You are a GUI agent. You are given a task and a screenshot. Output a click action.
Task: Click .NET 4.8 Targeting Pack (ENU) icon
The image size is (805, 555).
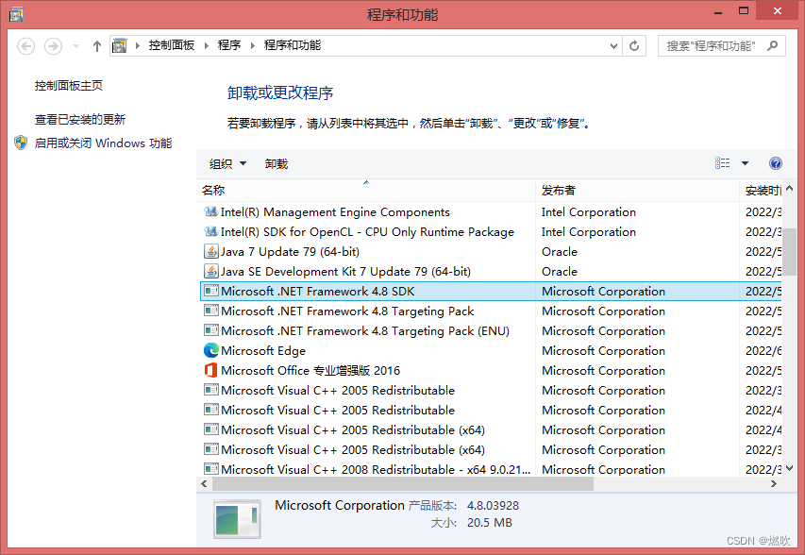click(x=211, y=330)
